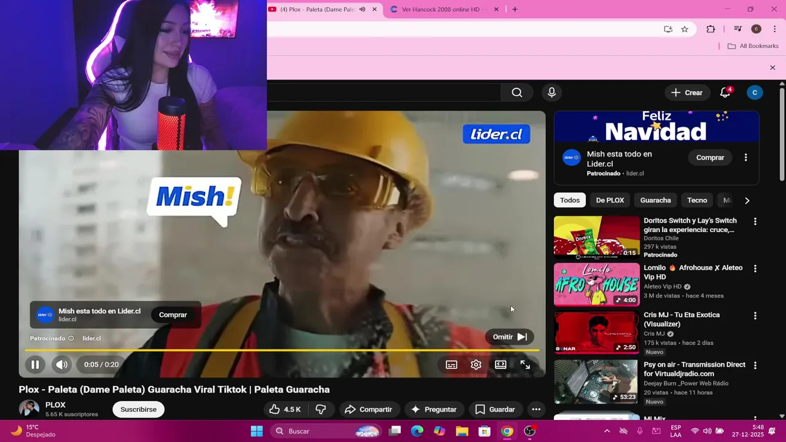
Task: Open the PLOX channel avatar
Action: [29, 409]
